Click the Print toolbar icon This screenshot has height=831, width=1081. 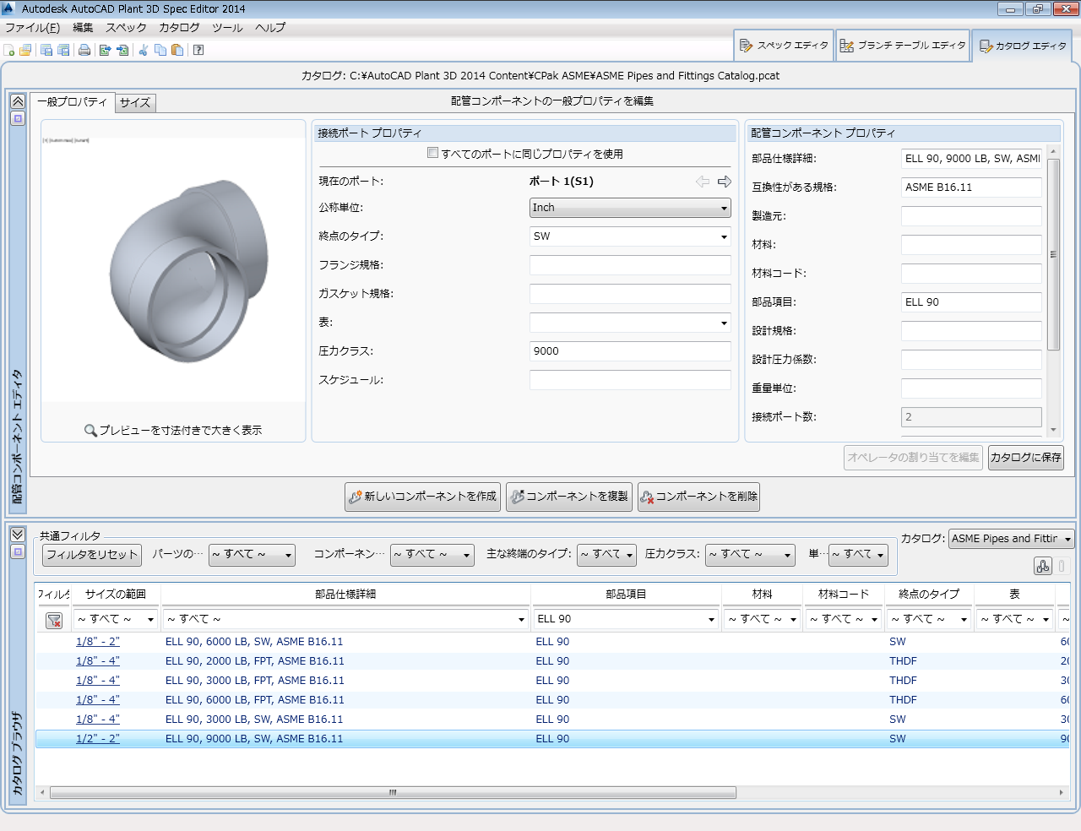point(84,50)
